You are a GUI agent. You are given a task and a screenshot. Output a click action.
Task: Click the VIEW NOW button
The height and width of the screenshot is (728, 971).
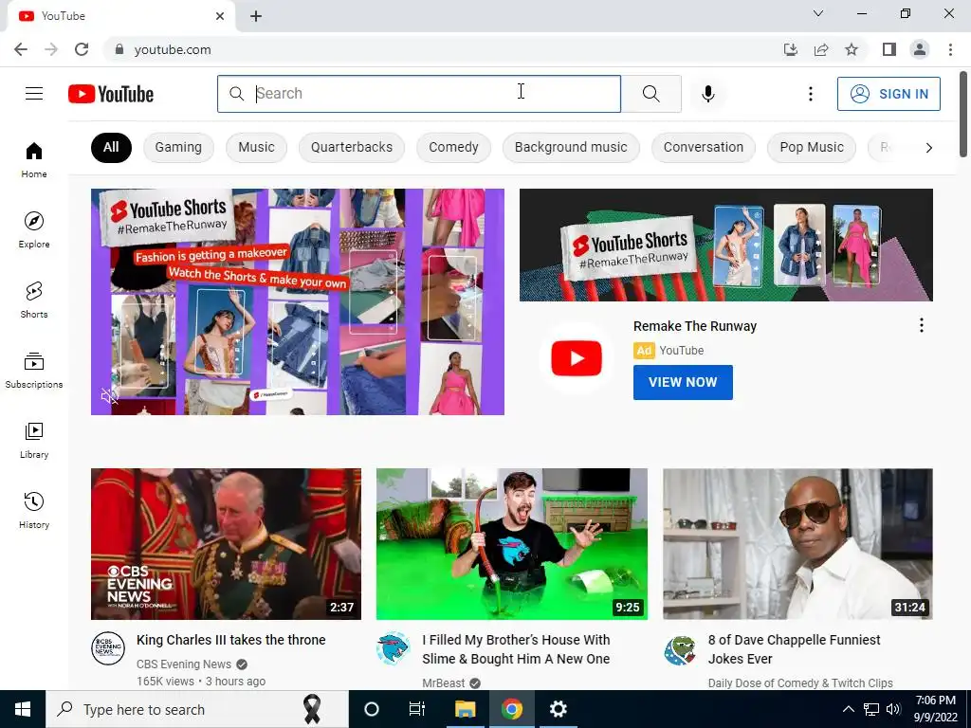683,382
